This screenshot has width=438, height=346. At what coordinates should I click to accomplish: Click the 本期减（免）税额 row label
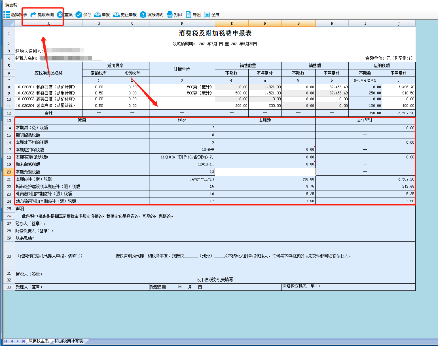point(32,128)
